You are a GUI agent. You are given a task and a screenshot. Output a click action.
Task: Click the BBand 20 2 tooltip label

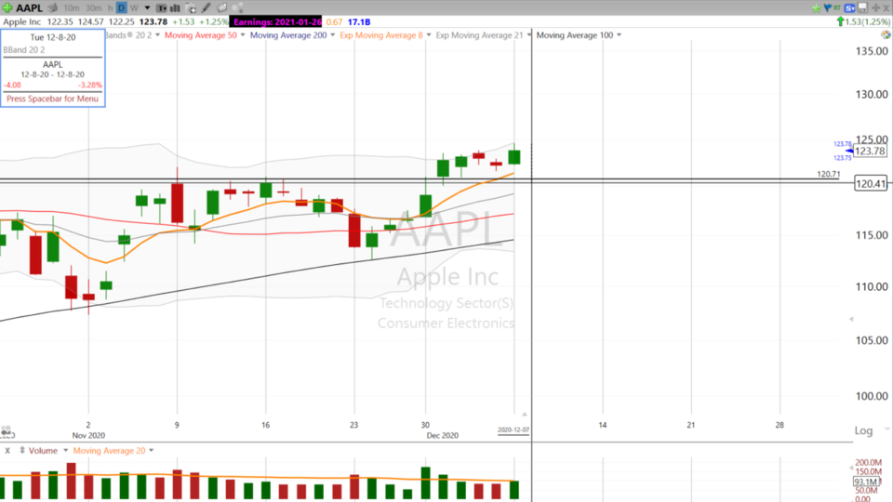24,50
